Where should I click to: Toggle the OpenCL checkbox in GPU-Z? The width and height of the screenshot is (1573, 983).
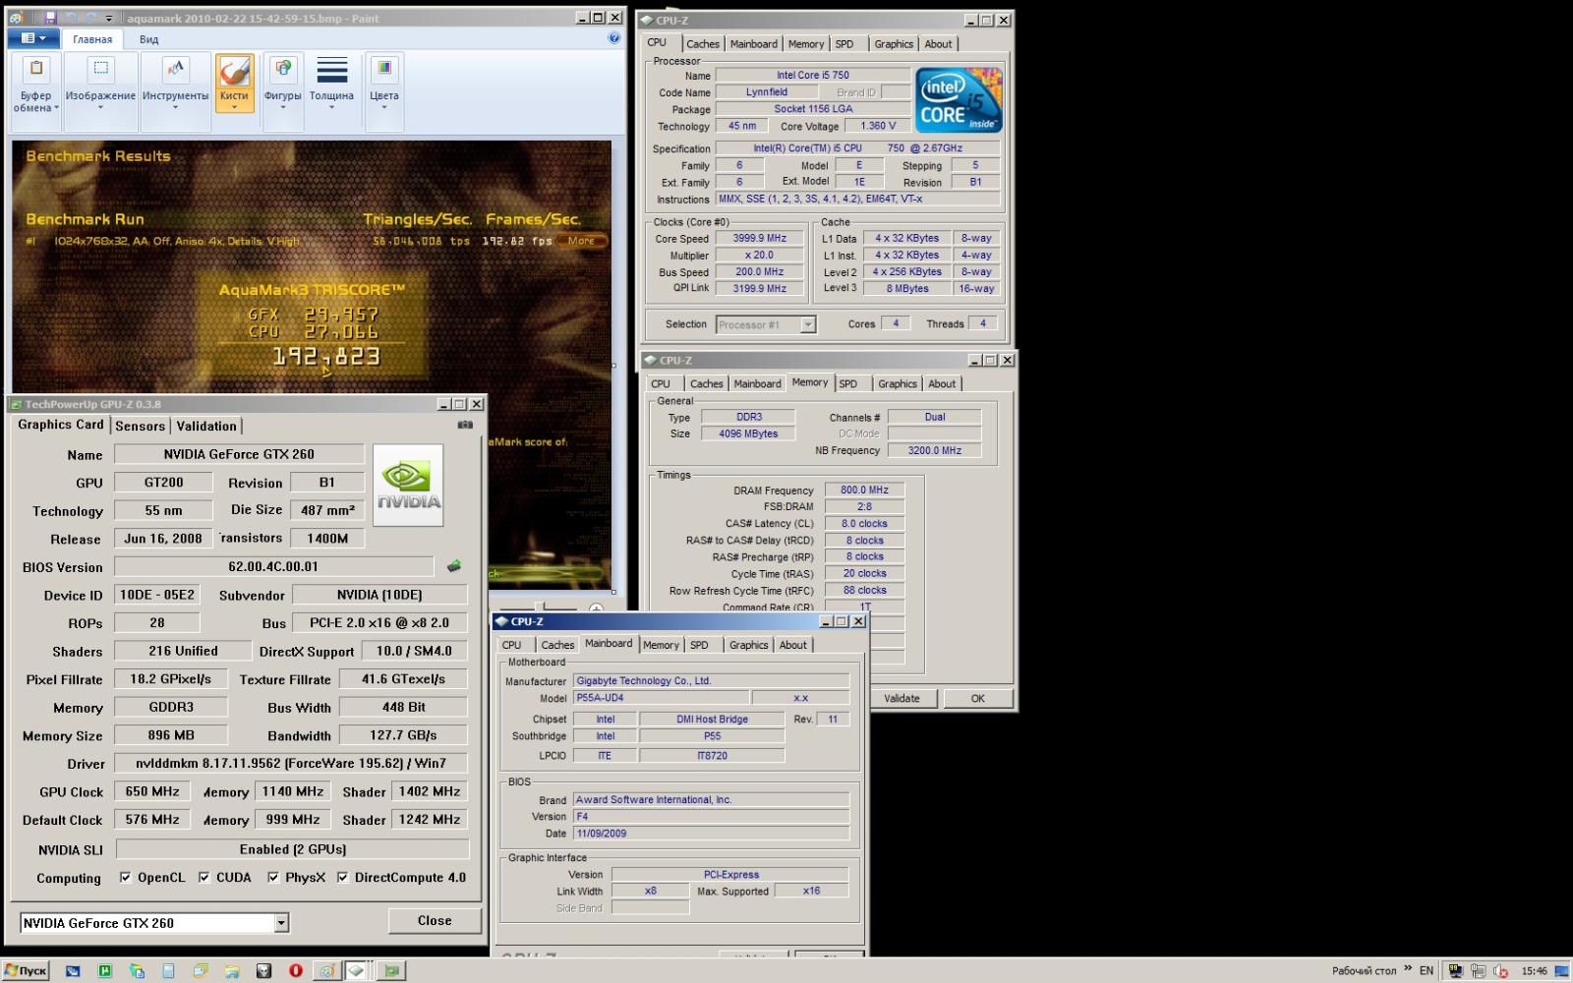(x=126, y=877)
